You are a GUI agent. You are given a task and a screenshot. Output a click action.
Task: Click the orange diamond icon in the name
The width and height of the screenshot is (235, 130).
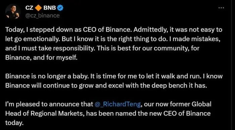(38, 8)
